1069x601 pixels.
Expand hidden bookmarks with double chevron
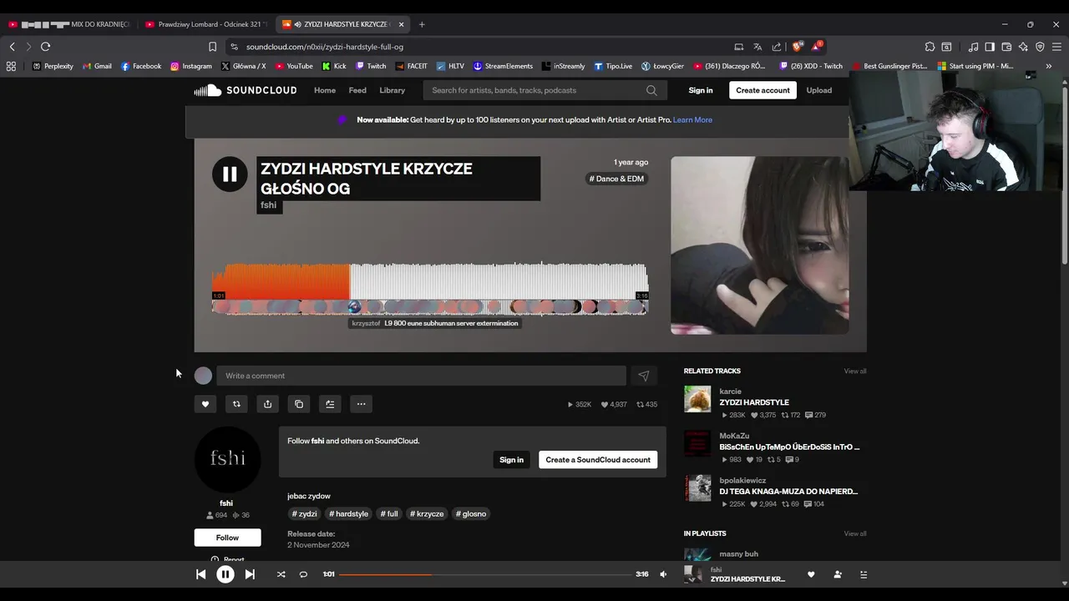point(1048,66)
